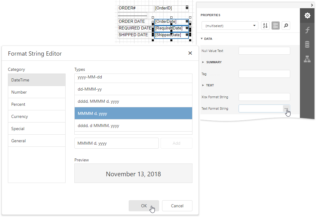Open the Field List database tab
Screen dimensions: 316x217
[307, 45]
